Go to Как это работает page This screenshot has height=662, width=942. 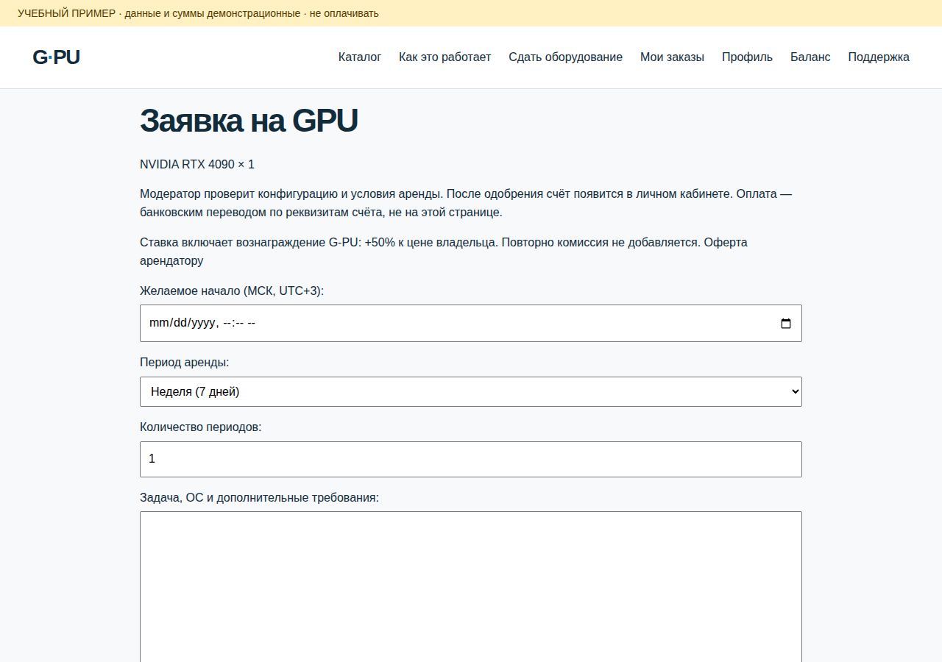pos(445,57)
